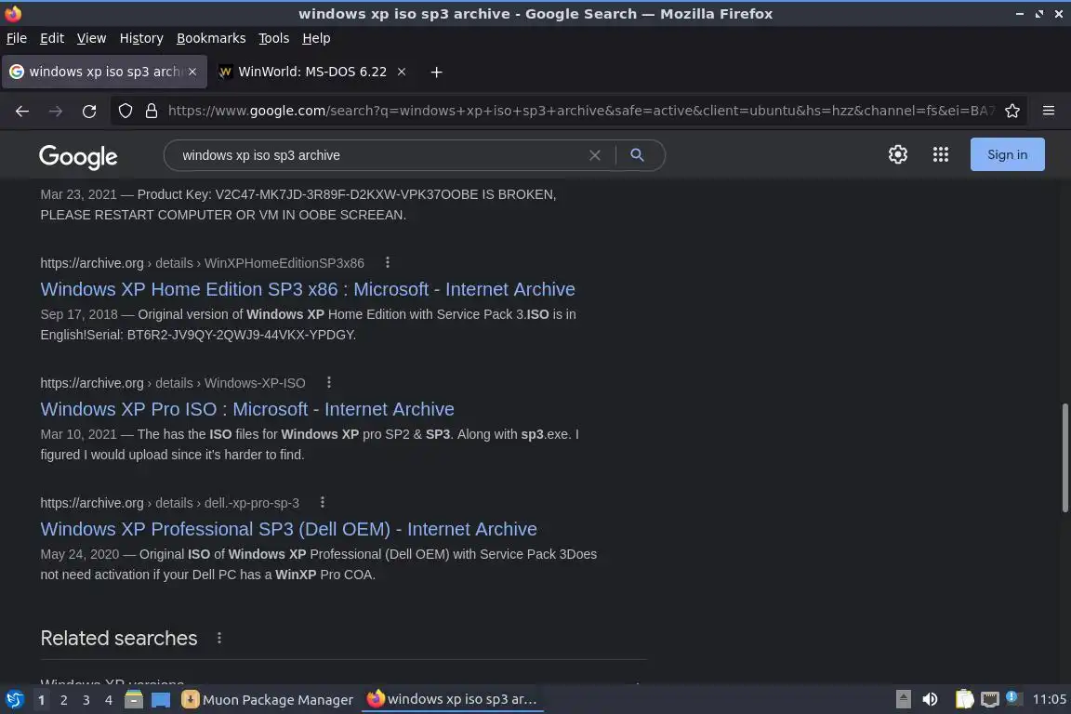The width and height of the screenshot is (1071, 714).
Task: Click the 11:05 clock in the tray
Action: pos(1049,699)
